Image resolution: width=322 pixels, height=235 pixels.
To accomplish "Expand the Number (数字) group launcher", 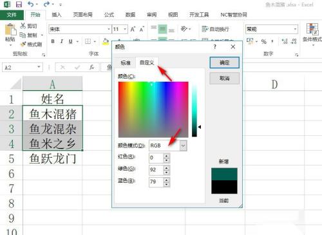I will coord(297,55).
